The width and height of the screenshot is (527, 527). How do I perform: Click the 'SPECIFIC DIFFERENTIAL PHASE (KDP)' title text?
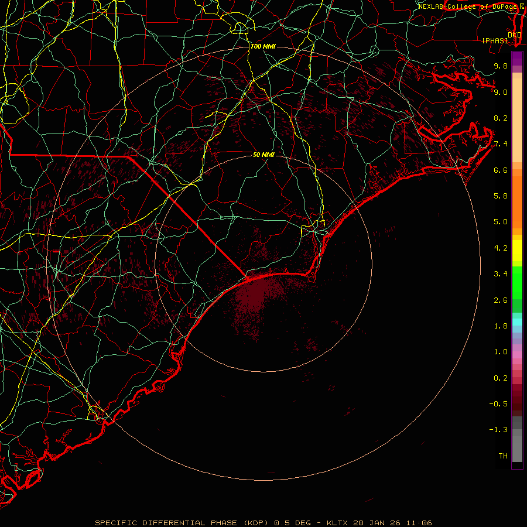[182, 523]
